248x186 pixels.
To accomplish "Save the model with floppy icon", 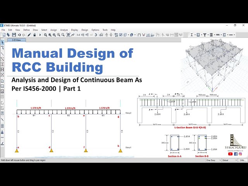I will (x=14, y=35).
